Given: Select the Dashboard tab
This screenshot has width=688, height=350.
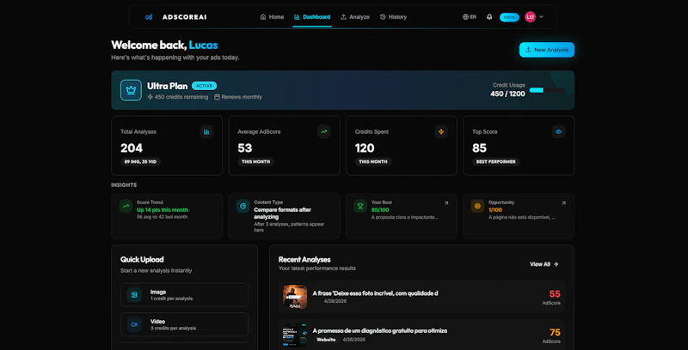Looking at the screenshot, I should click(x=312, y=17).
